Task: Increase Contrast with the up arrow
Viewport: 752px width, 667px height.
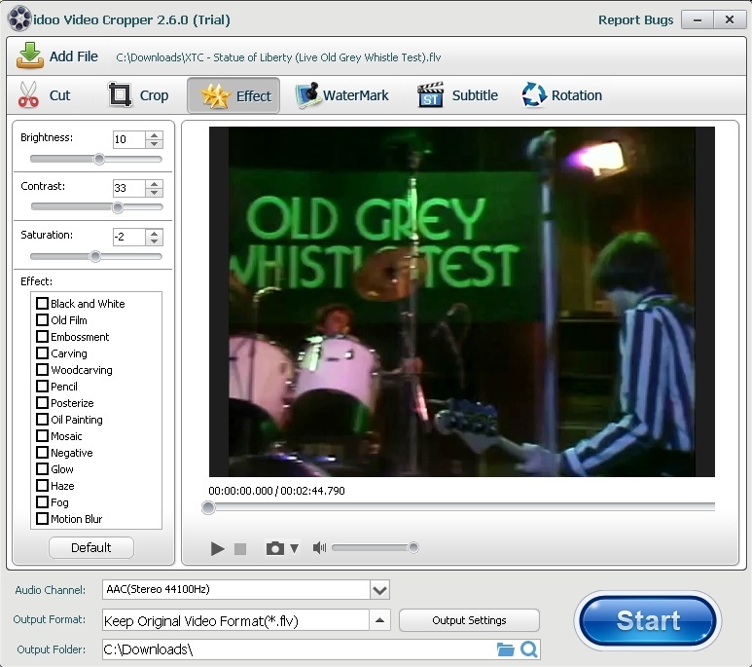Action: point(154,184)
